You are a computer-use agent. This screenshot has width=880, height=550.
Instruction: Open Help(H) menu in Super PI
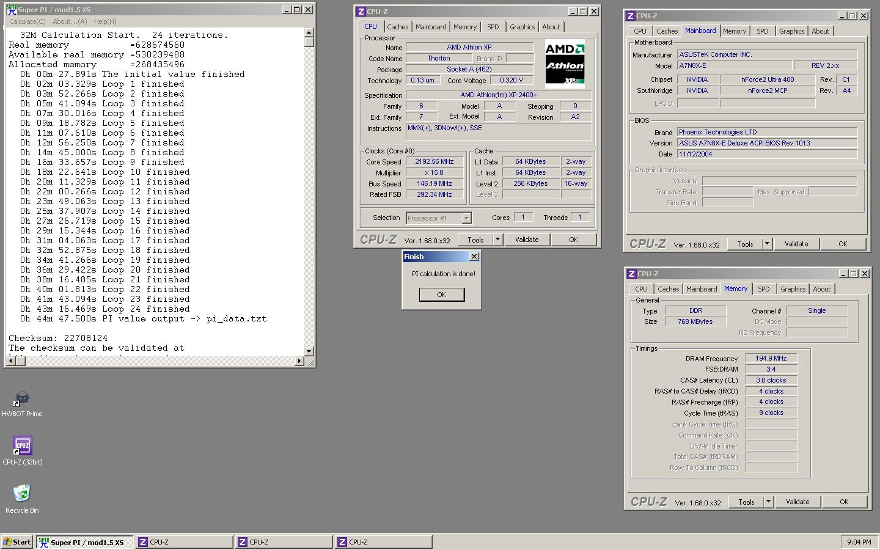coord(105,21)
